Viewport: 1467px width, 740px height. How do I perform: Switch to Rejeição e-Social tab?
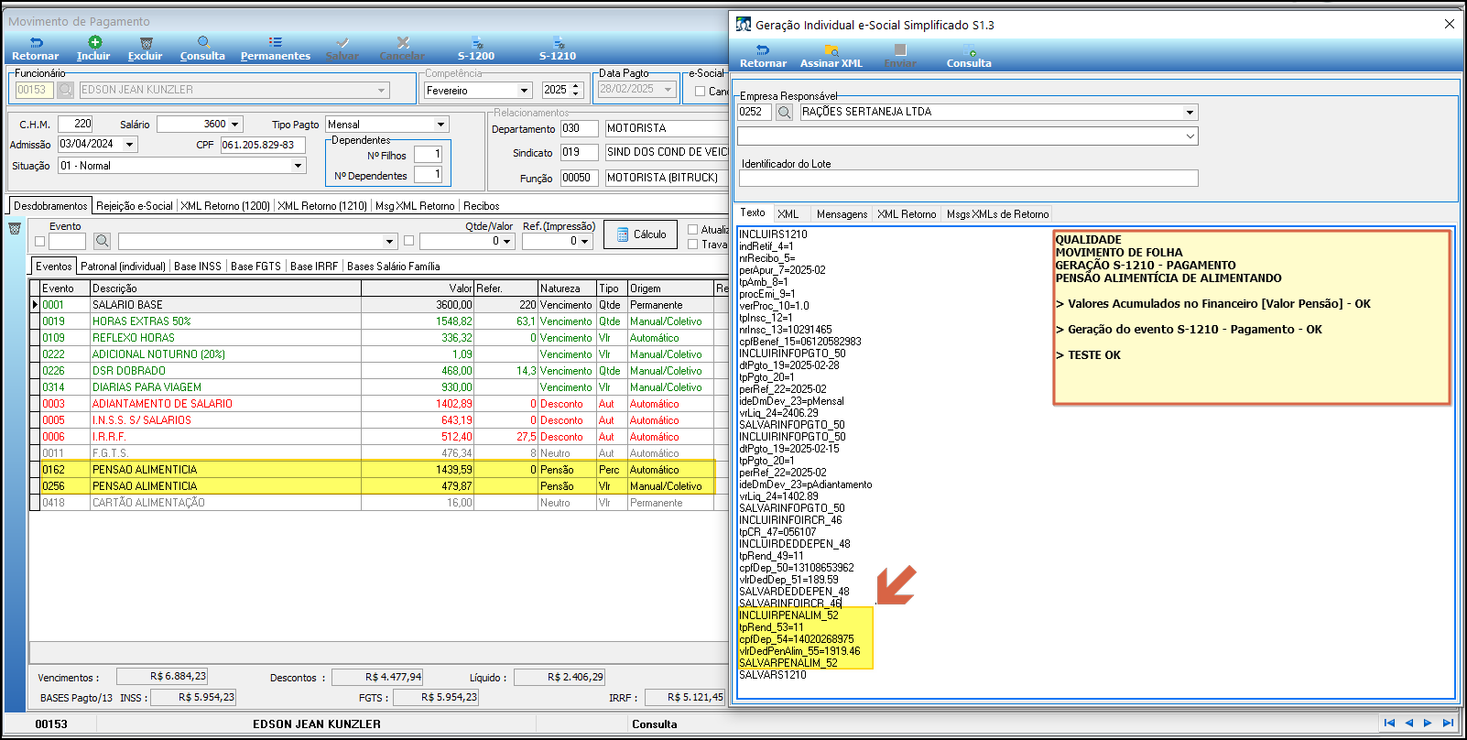[x=135, y=206]
